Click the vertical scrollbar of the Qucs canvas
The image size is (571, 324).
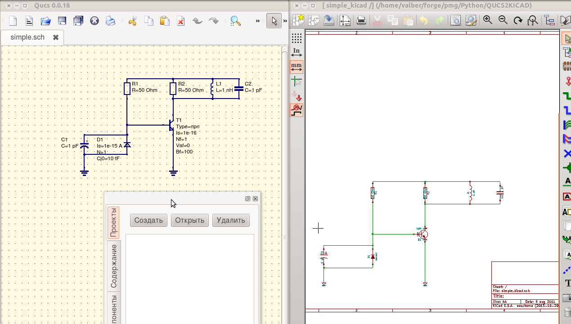coord(283,135)
